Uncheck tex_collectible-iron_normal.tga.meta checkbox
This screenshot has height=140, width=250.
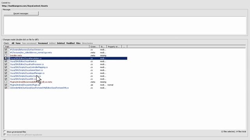(6, 52)
